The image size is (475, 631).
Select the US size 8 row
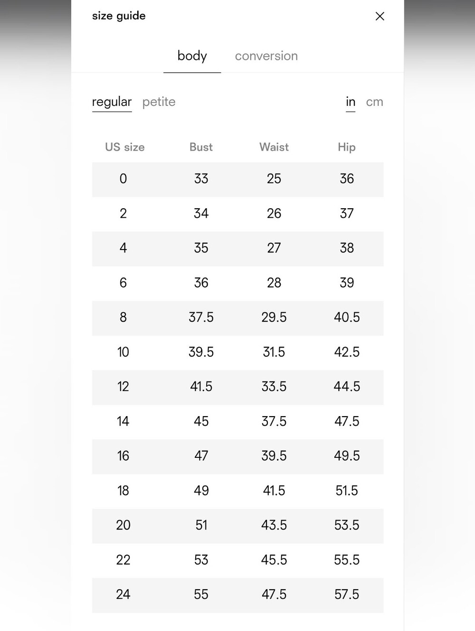[237, 318]
